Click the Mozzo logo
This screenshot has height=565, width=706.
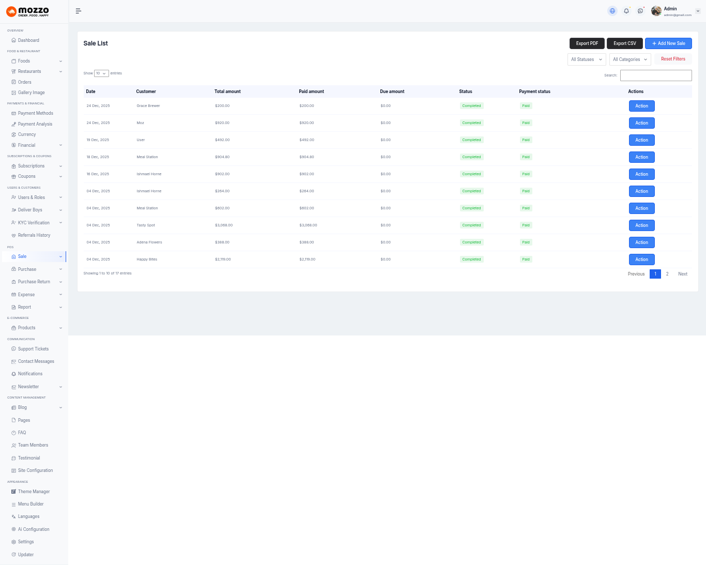(x=28, y=11)
